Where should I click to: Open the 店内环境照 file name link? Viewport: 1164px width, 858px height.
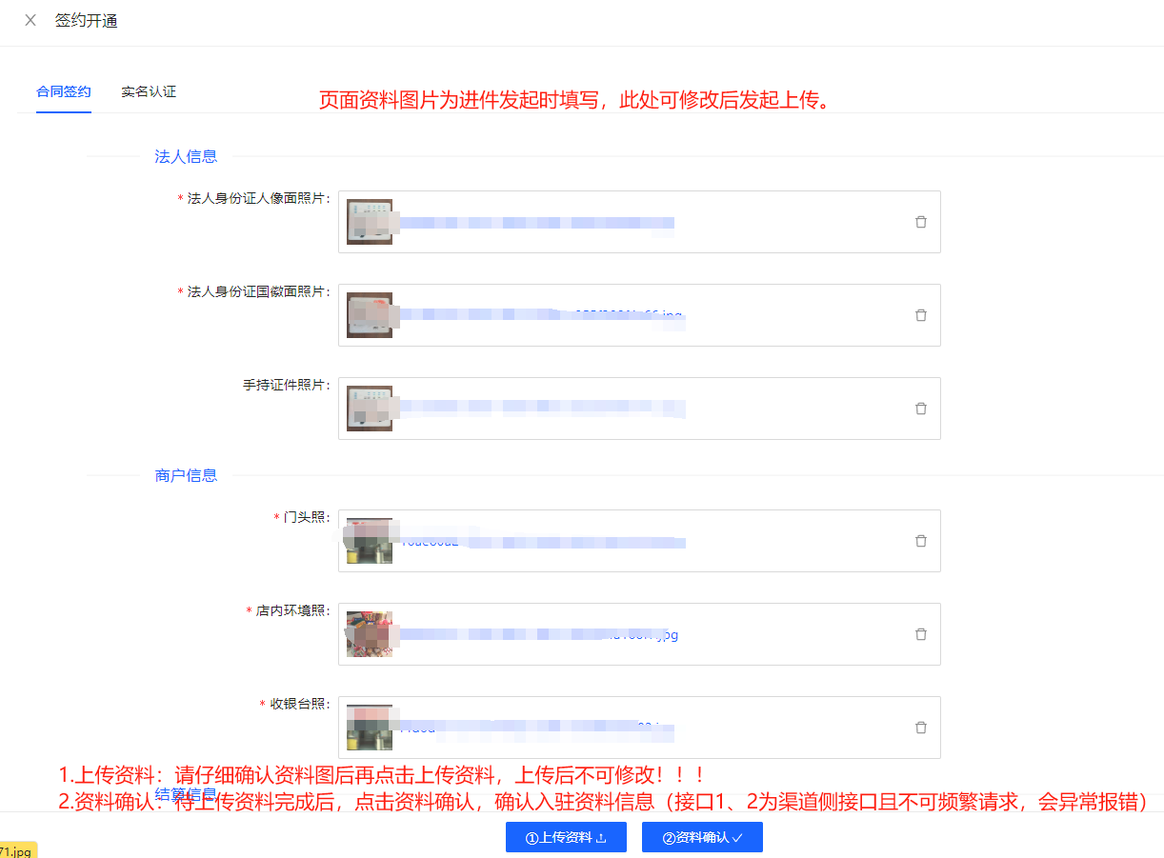pos(539,635)
